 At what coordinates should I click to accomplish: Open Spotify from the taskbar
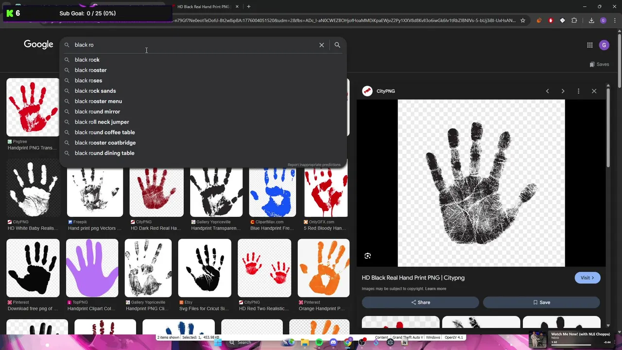(x=319, y=342)
